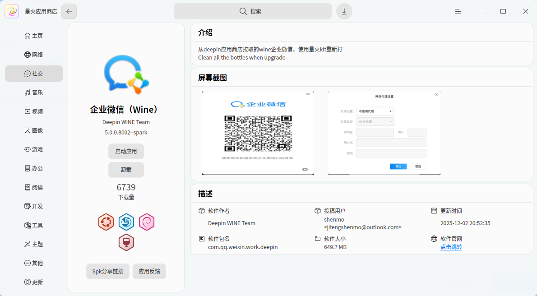Click the 更新时间 calendar icon
Screen dimensions: 537x296
tap(434, 211)
